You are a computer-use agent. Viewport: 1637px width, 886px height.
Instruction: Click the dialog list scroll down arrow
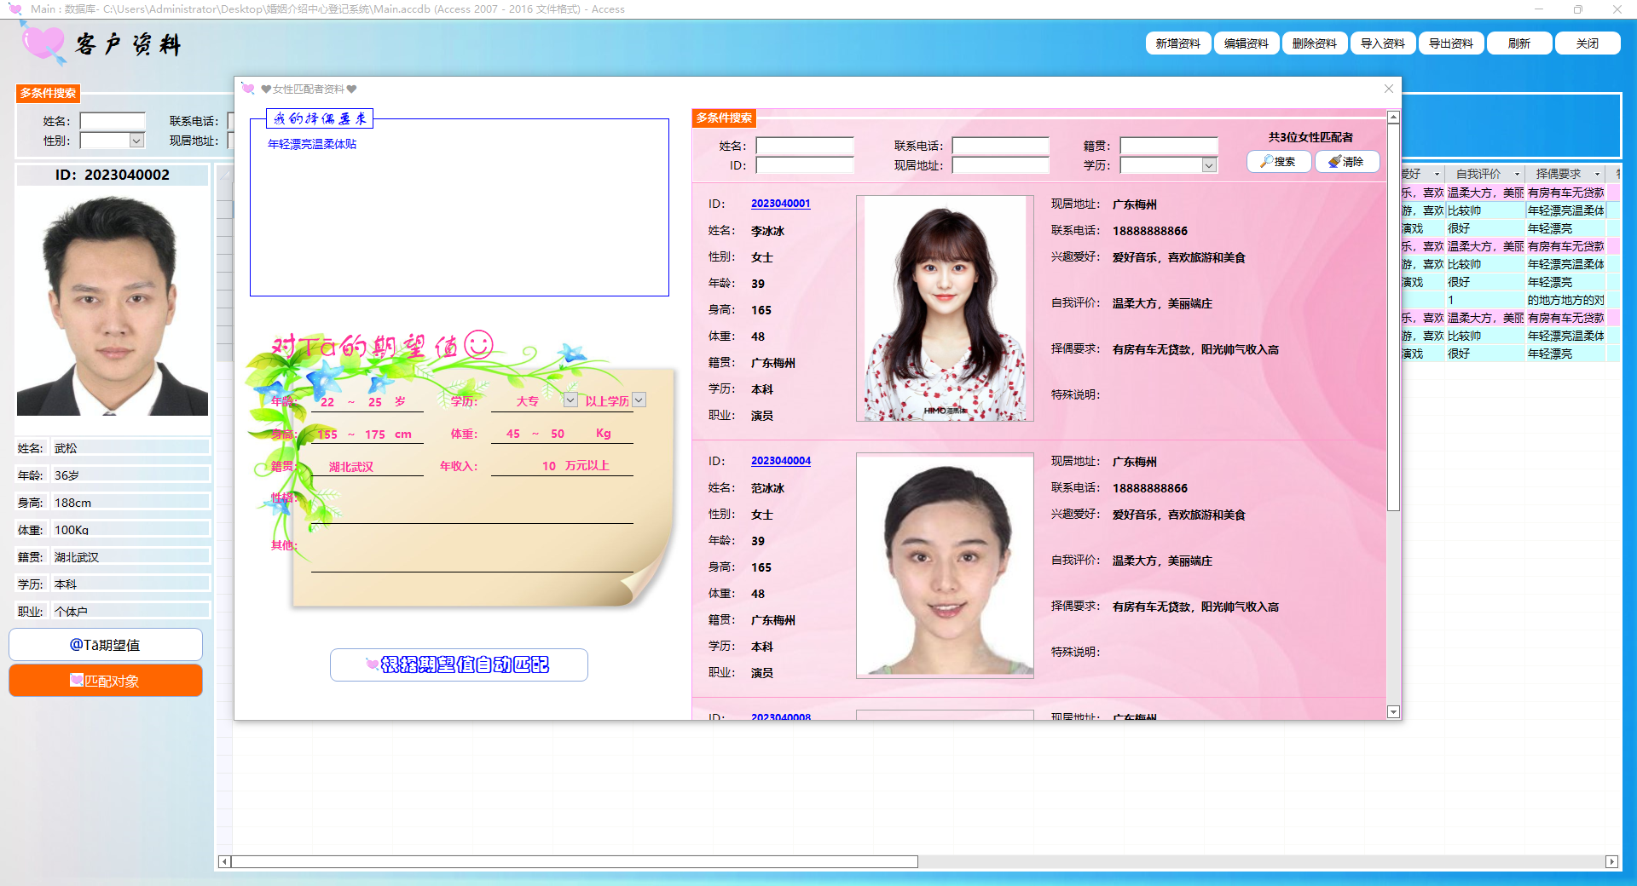(1393, 712)
